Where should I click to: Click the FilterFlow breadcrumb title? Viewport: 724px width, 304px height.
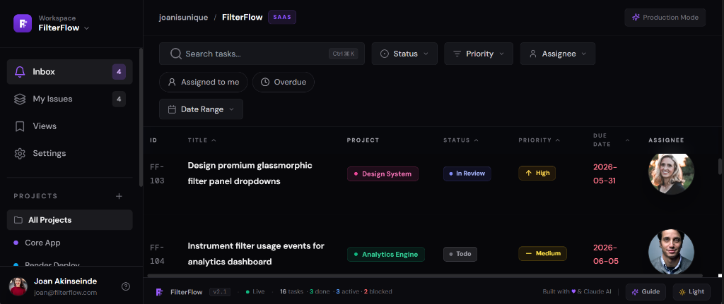[243, 18]
